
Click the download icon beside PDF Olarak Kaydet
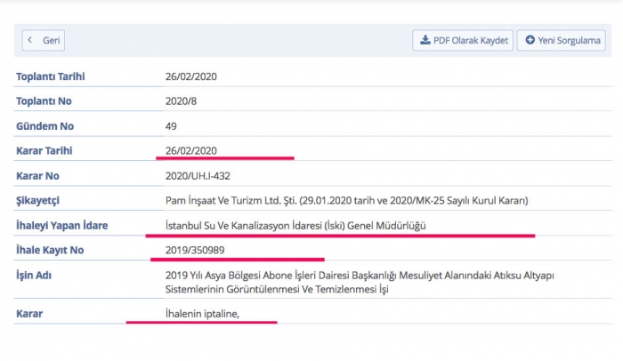(425, 41)
